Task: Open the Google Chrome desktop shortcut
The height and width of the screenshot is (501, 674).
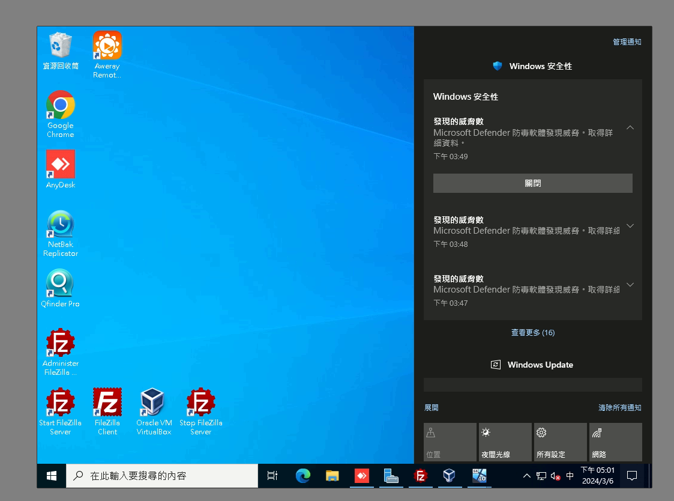Action: (x=60, y=106)
